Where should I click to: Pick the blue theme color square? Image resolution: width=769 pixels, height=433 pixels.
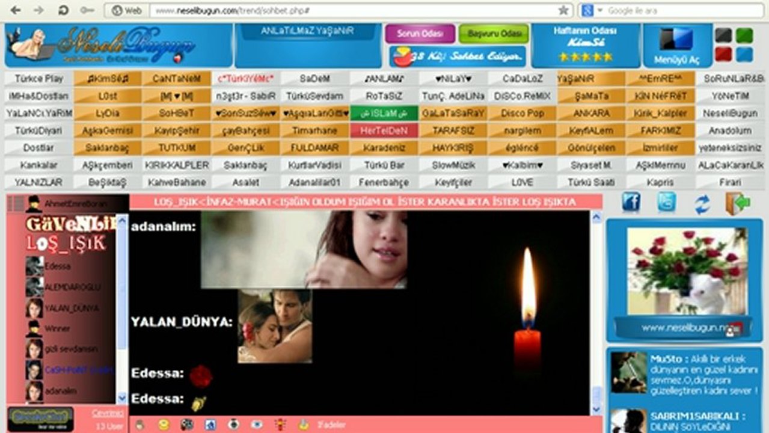(x=744, y=55)
